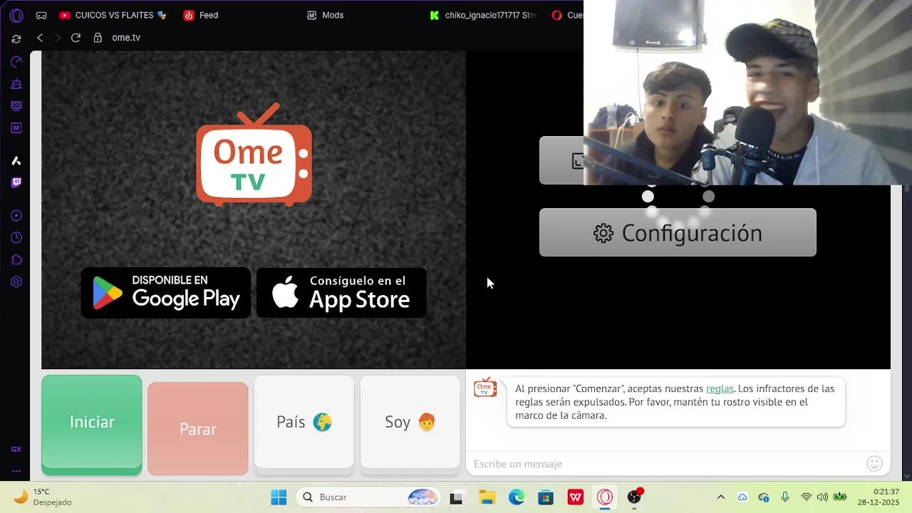The height and width of the screenshot is (513, 912).
Task: Open the reglas link in chat
Action: [x=720, y=388]
